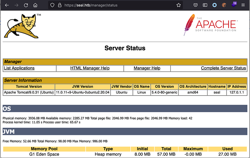Click the Tomcat cat logo
The height and width of the screenshot is (158, 250).
click(22, 26)
